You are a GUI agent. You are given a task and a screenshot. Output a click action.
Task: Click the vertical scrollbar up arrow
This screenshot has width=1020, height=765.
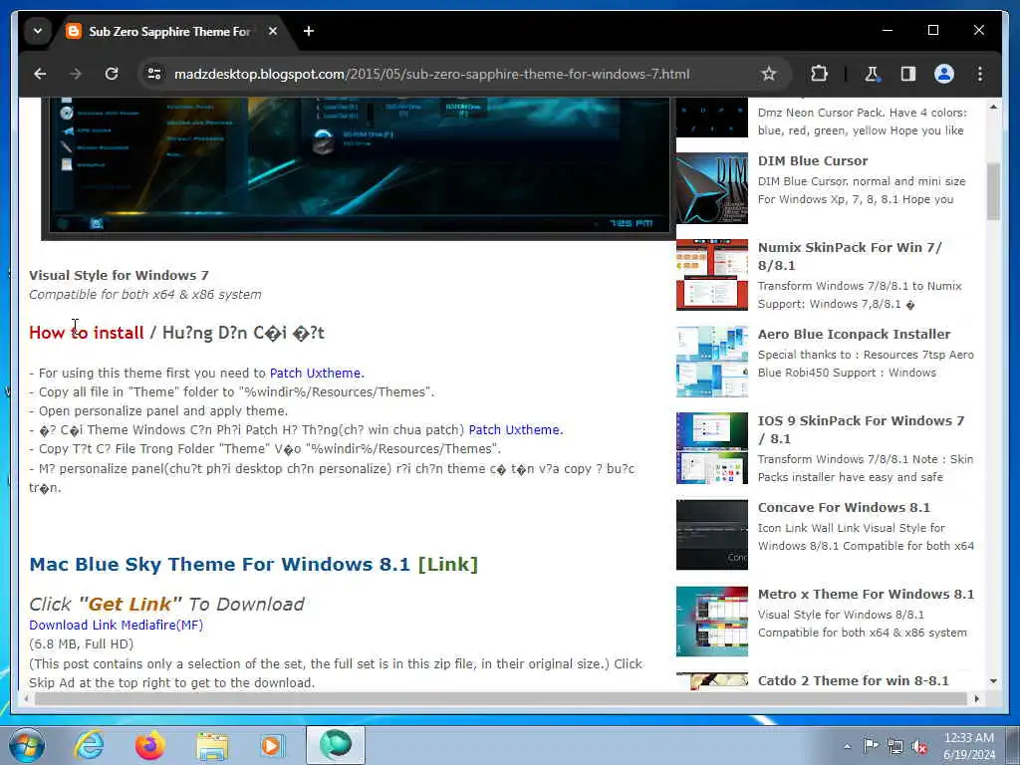click(x=993, y=106)
